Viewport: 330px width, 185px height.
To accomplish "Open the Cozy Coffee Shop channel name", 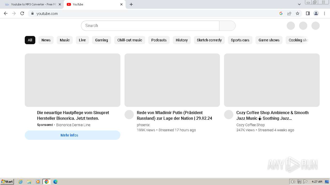I will (x=251, y=125).
